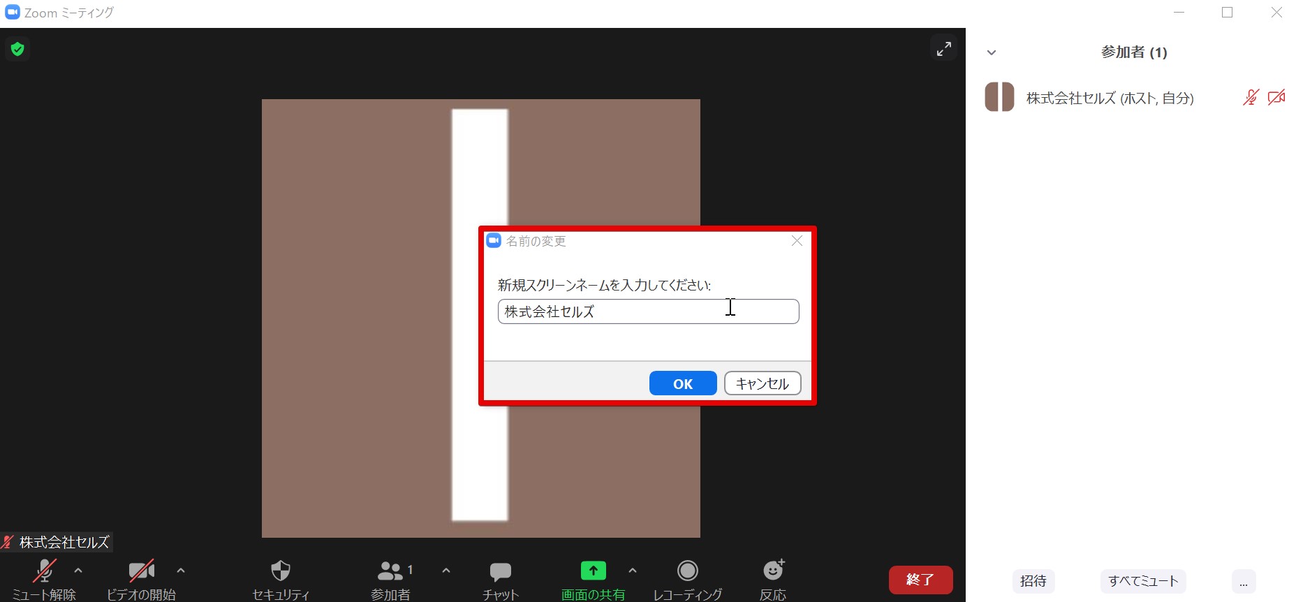Maximize the Zoom ミーティング window
Image resolution: width=1296 pixels, height=602 pixels.
[1227, 13]
